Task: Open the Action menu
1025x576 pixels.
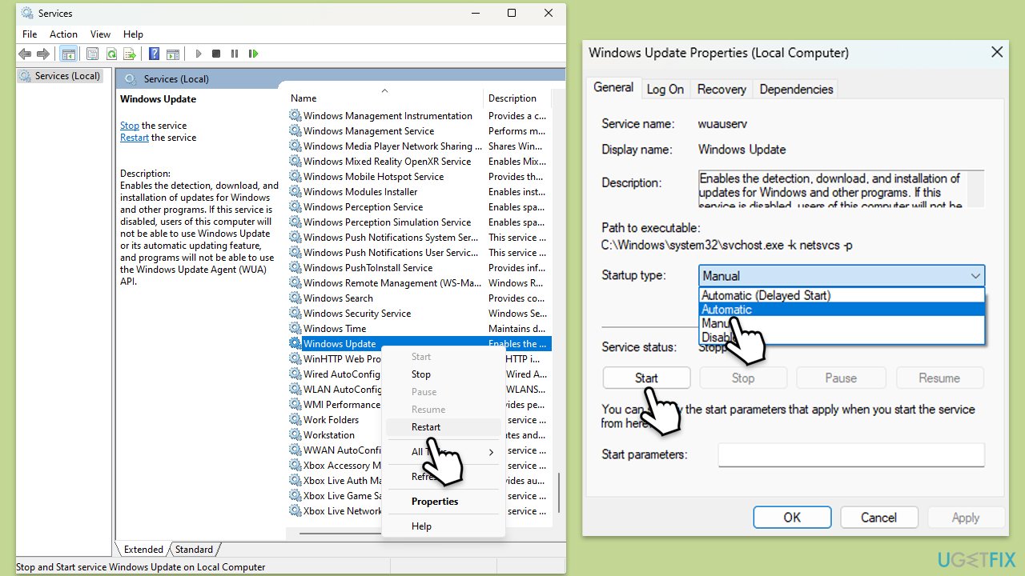Action: point(63,34)
